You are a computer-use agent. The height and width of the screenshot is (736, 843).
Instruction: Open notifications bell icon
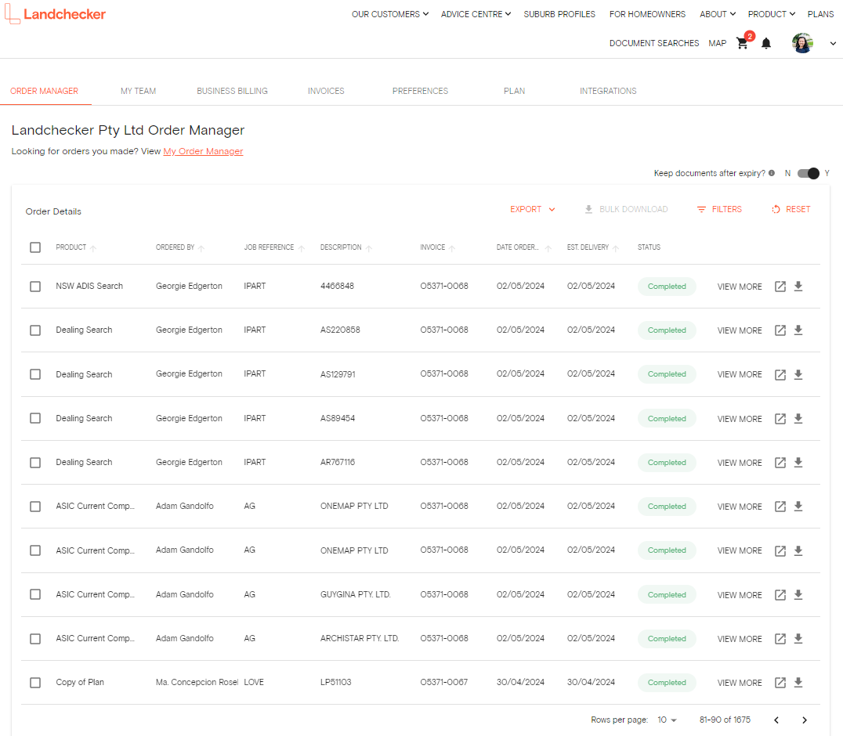tap(766, 44)
